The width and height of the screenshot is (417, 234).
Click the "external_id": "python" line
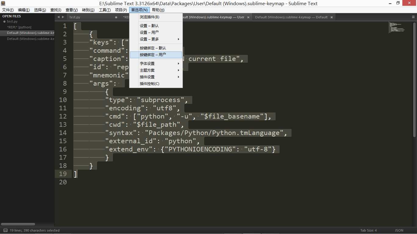(152, 141)
